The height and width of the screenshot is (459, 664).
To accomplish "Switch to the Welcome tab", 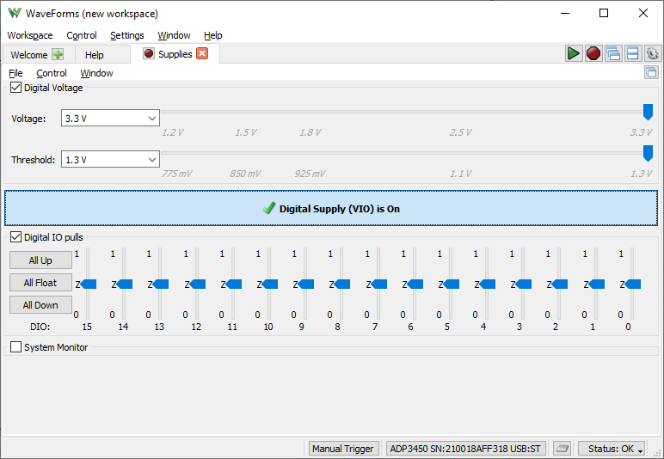I will (28, 55).
